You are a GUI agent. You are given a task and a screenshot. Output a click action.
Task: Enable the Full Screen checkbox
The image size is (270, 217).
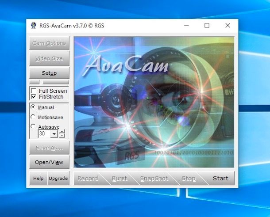(34, 91)
